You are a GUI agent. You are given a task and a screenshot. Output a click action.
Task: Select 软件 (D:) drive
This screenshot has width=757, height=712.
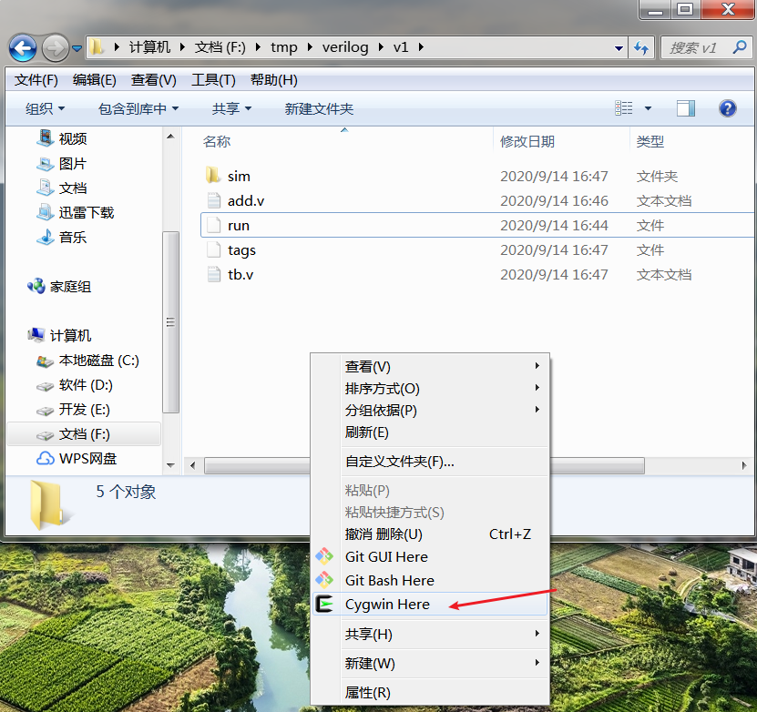coord(86,385)
